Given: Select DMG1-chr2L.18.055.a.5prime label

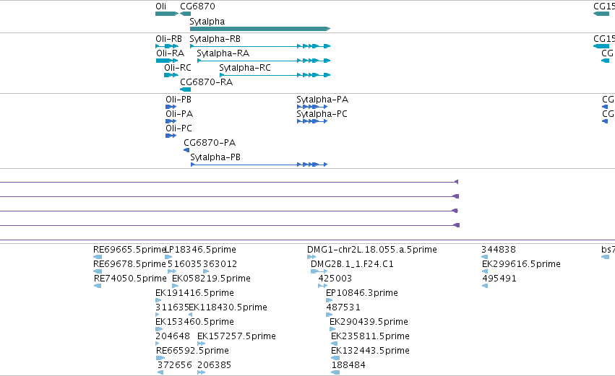Looking at the screenshot, I should [372, 250].
